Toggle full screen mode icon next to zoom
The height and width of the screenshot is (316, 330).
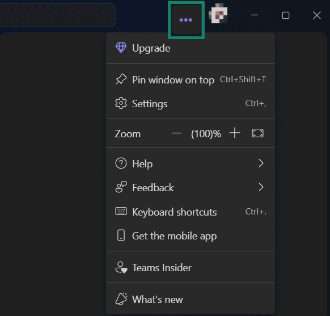(257, 133)
